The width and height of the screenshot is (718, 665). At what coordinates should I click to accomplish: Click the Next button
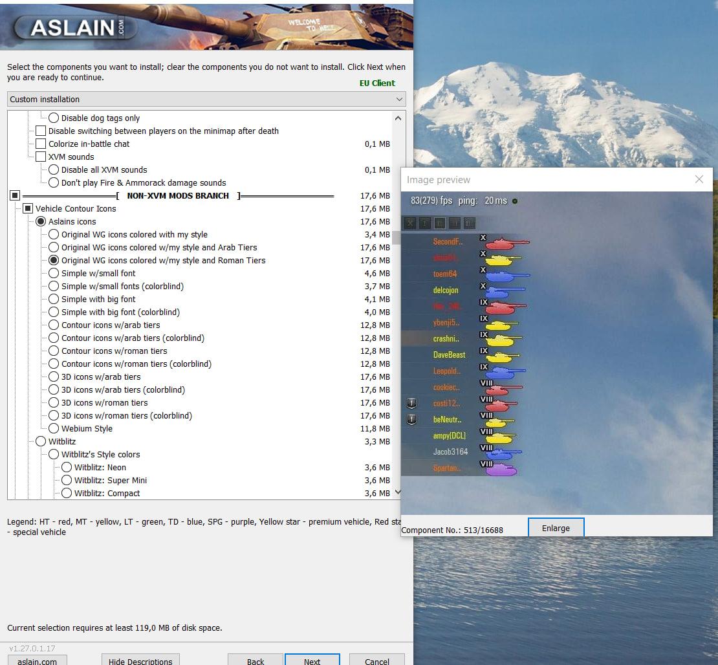(x=312, y=660)
